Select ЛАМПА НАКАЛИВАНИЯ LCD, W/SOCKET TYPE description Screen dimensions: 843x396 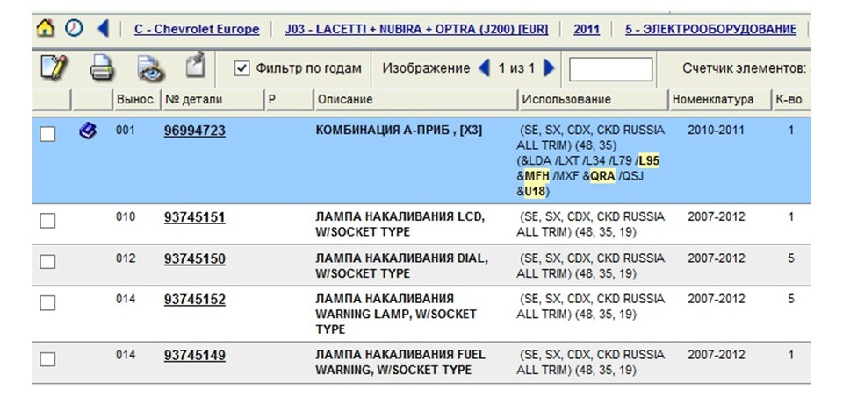point(400,224)
